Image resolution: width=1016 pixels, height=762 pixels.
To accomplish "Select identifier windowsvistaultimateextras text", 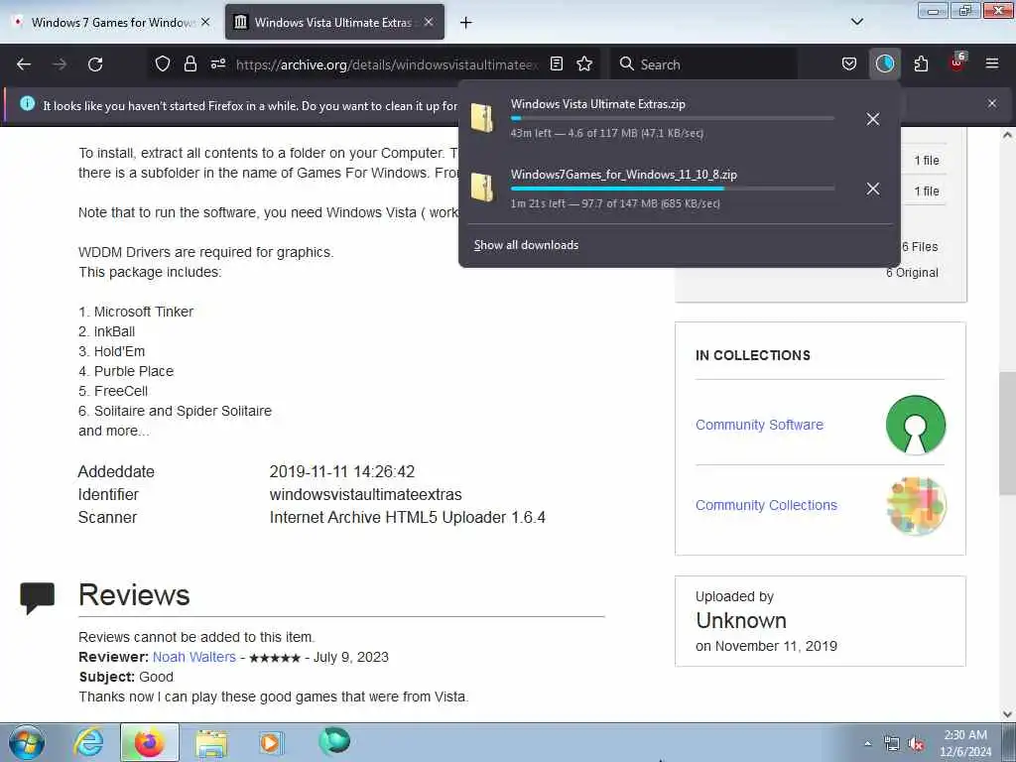I will (365, 494).
